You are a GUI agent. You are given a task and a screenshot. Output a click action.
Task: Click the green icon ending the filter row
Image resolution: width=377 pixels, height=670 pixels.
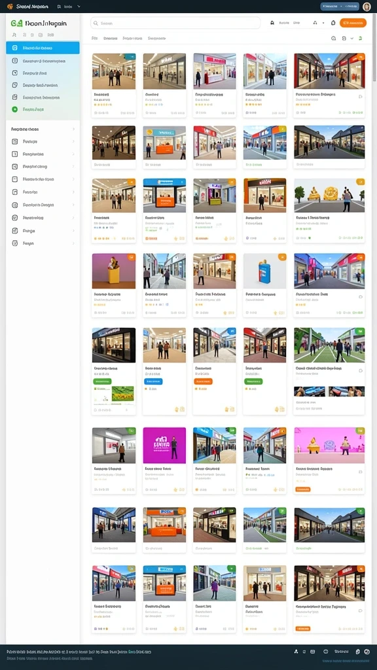pos(361,38)
